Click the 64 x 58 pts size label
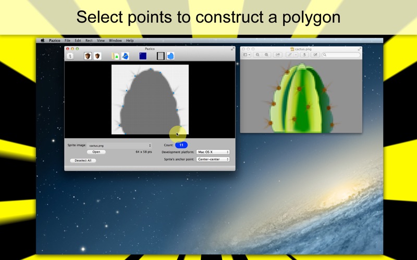The height and width of the screenshot is (260, 417). (144, 152)
